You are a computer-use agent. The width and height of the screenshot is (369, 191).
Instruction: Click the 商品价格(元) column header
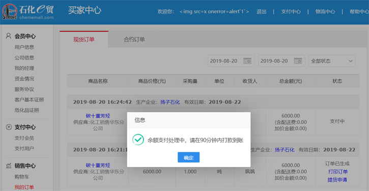point(152,81)
